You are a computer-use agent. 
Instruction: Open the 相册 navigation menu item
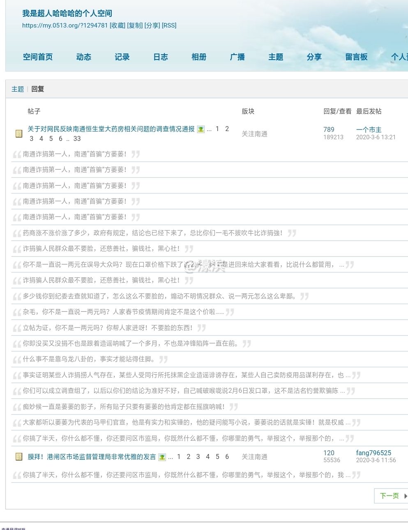point(199,57)
